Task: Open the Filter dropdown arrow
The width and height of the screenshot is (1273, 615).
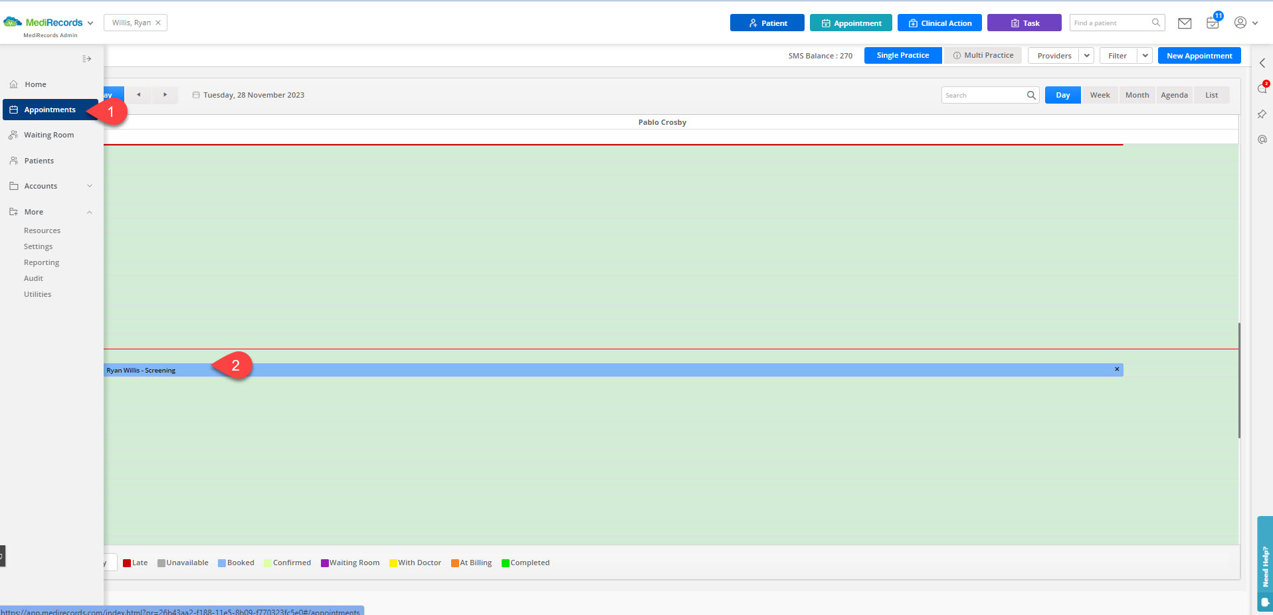Action: (x=1145, y=56)
